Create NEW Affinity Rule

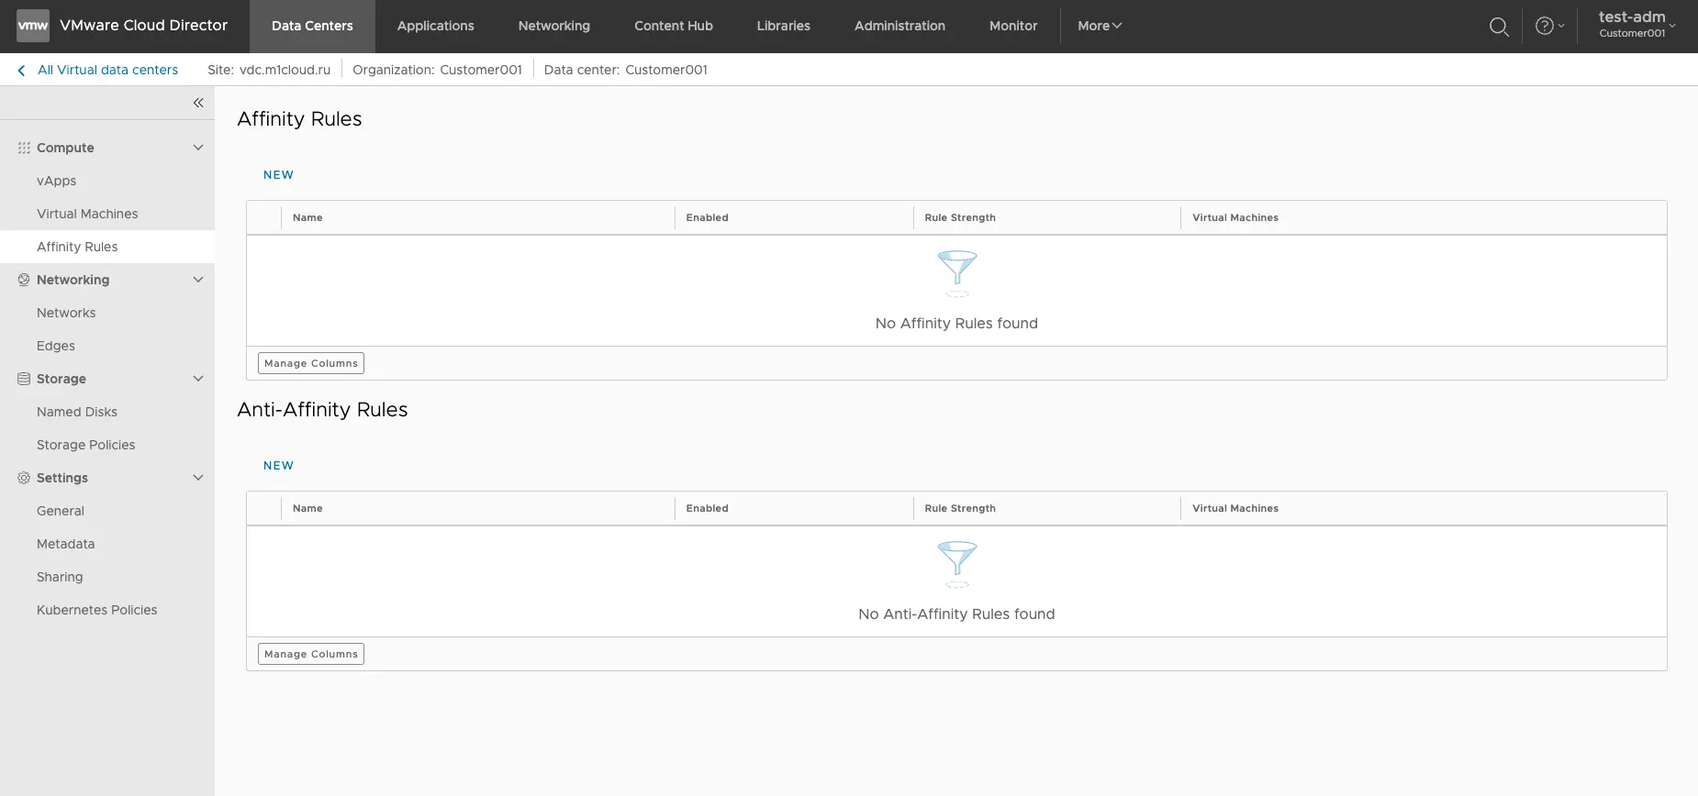279,175
